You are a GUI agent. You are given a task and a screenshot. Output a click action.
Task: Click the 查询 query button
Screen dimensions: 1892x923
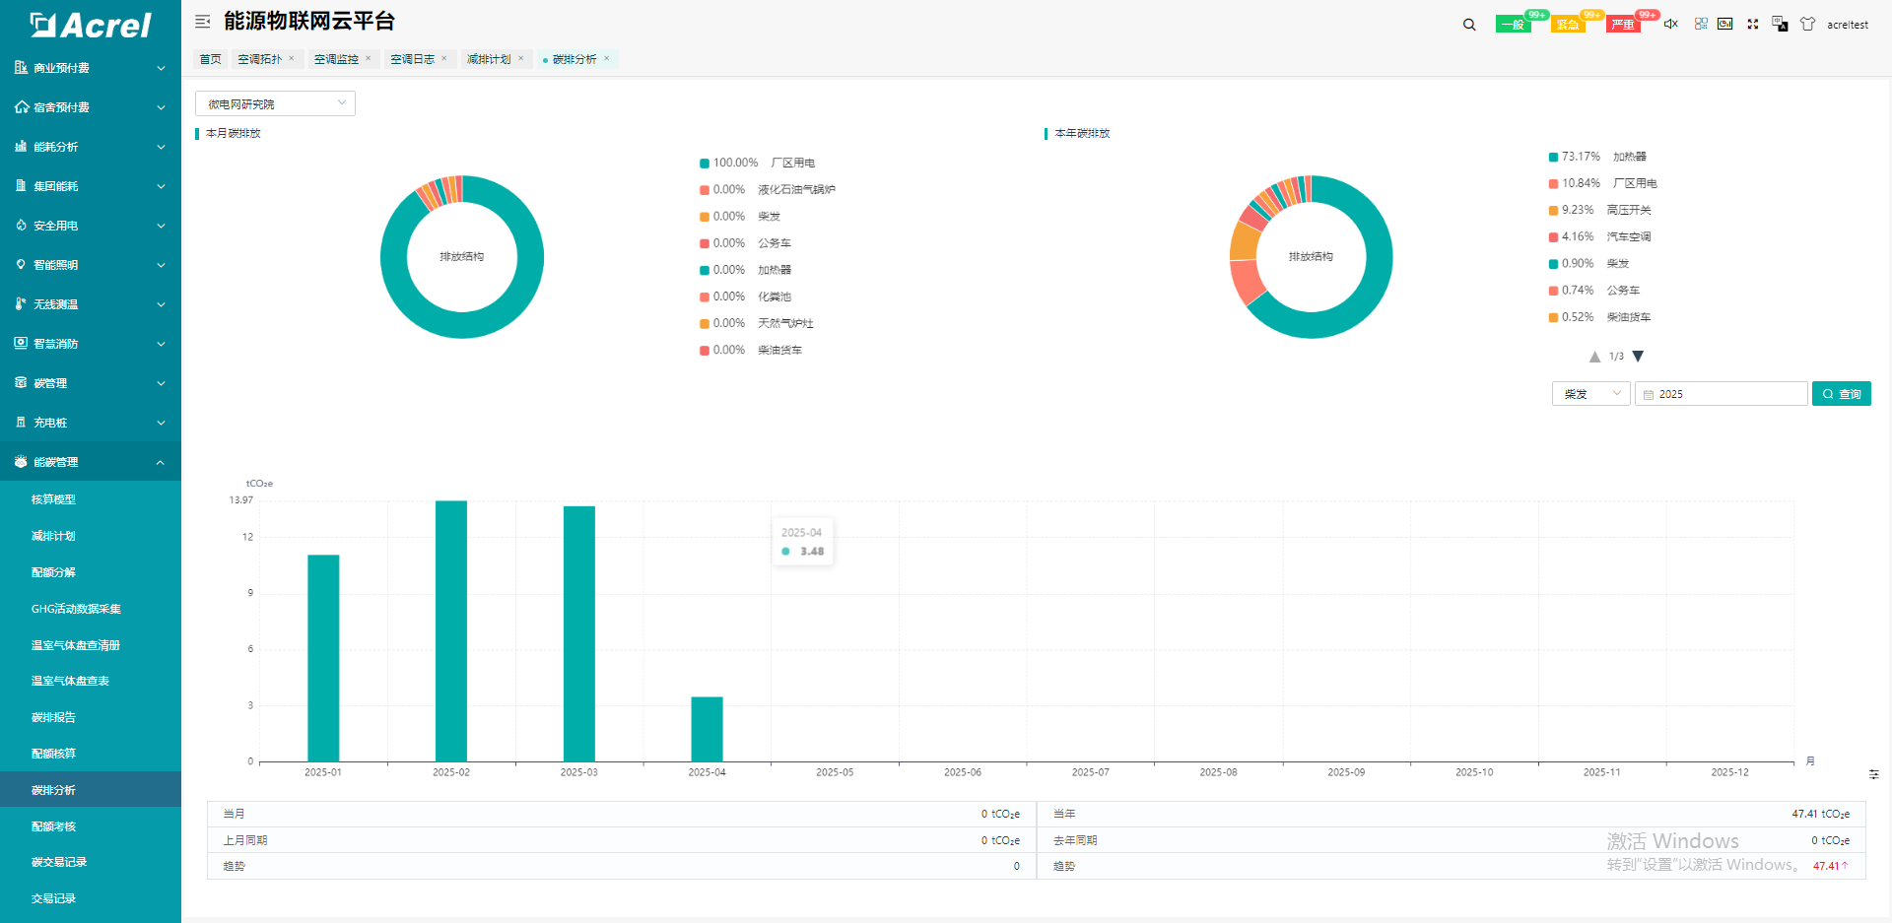pyautogui.click(x=1841, y=394)
